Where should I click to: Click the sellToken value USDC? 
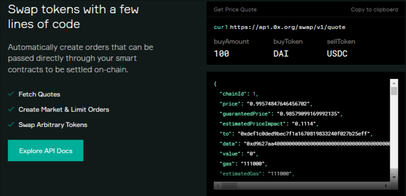click(x=337, y=54)
